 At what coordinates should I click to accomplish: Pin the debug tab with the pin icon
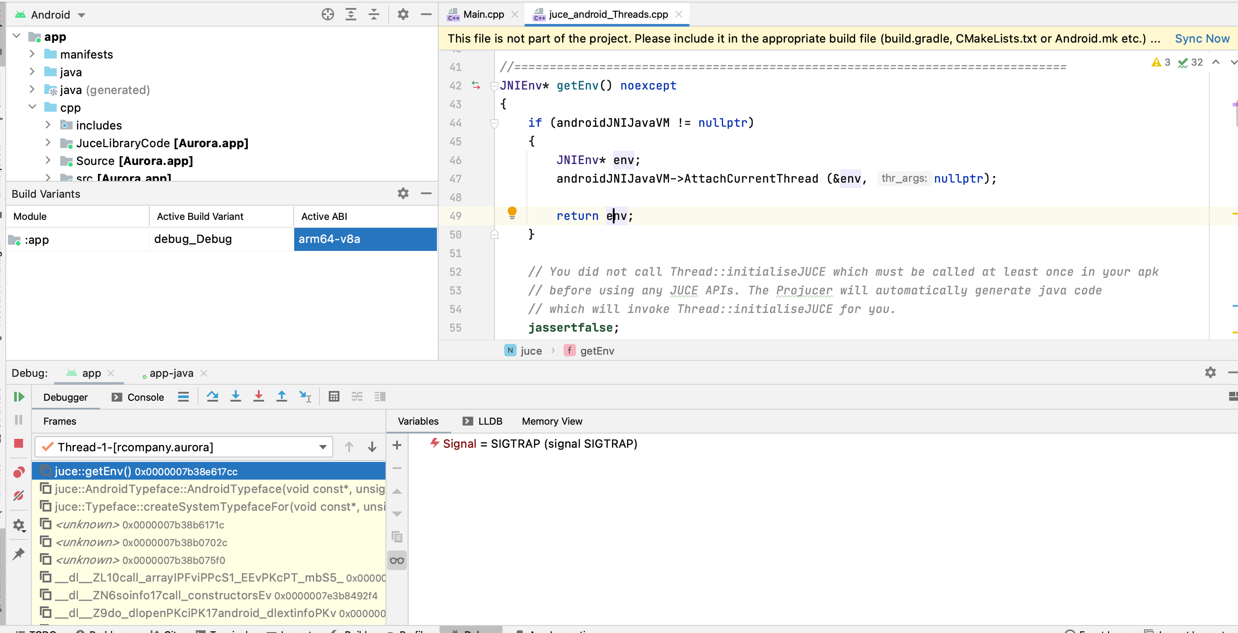[19, 554]
